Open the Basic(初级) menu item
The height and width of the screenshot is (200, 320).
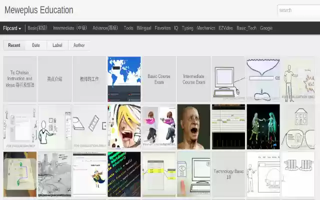pyautogui.click(x=37, y=28)
